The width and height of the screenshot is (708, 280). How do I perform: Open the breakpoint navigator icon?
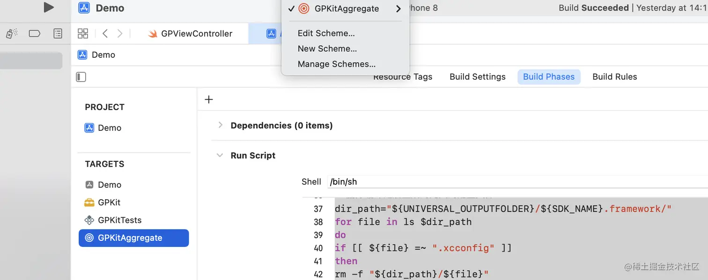pyautogui.click(x=34, y=34)
